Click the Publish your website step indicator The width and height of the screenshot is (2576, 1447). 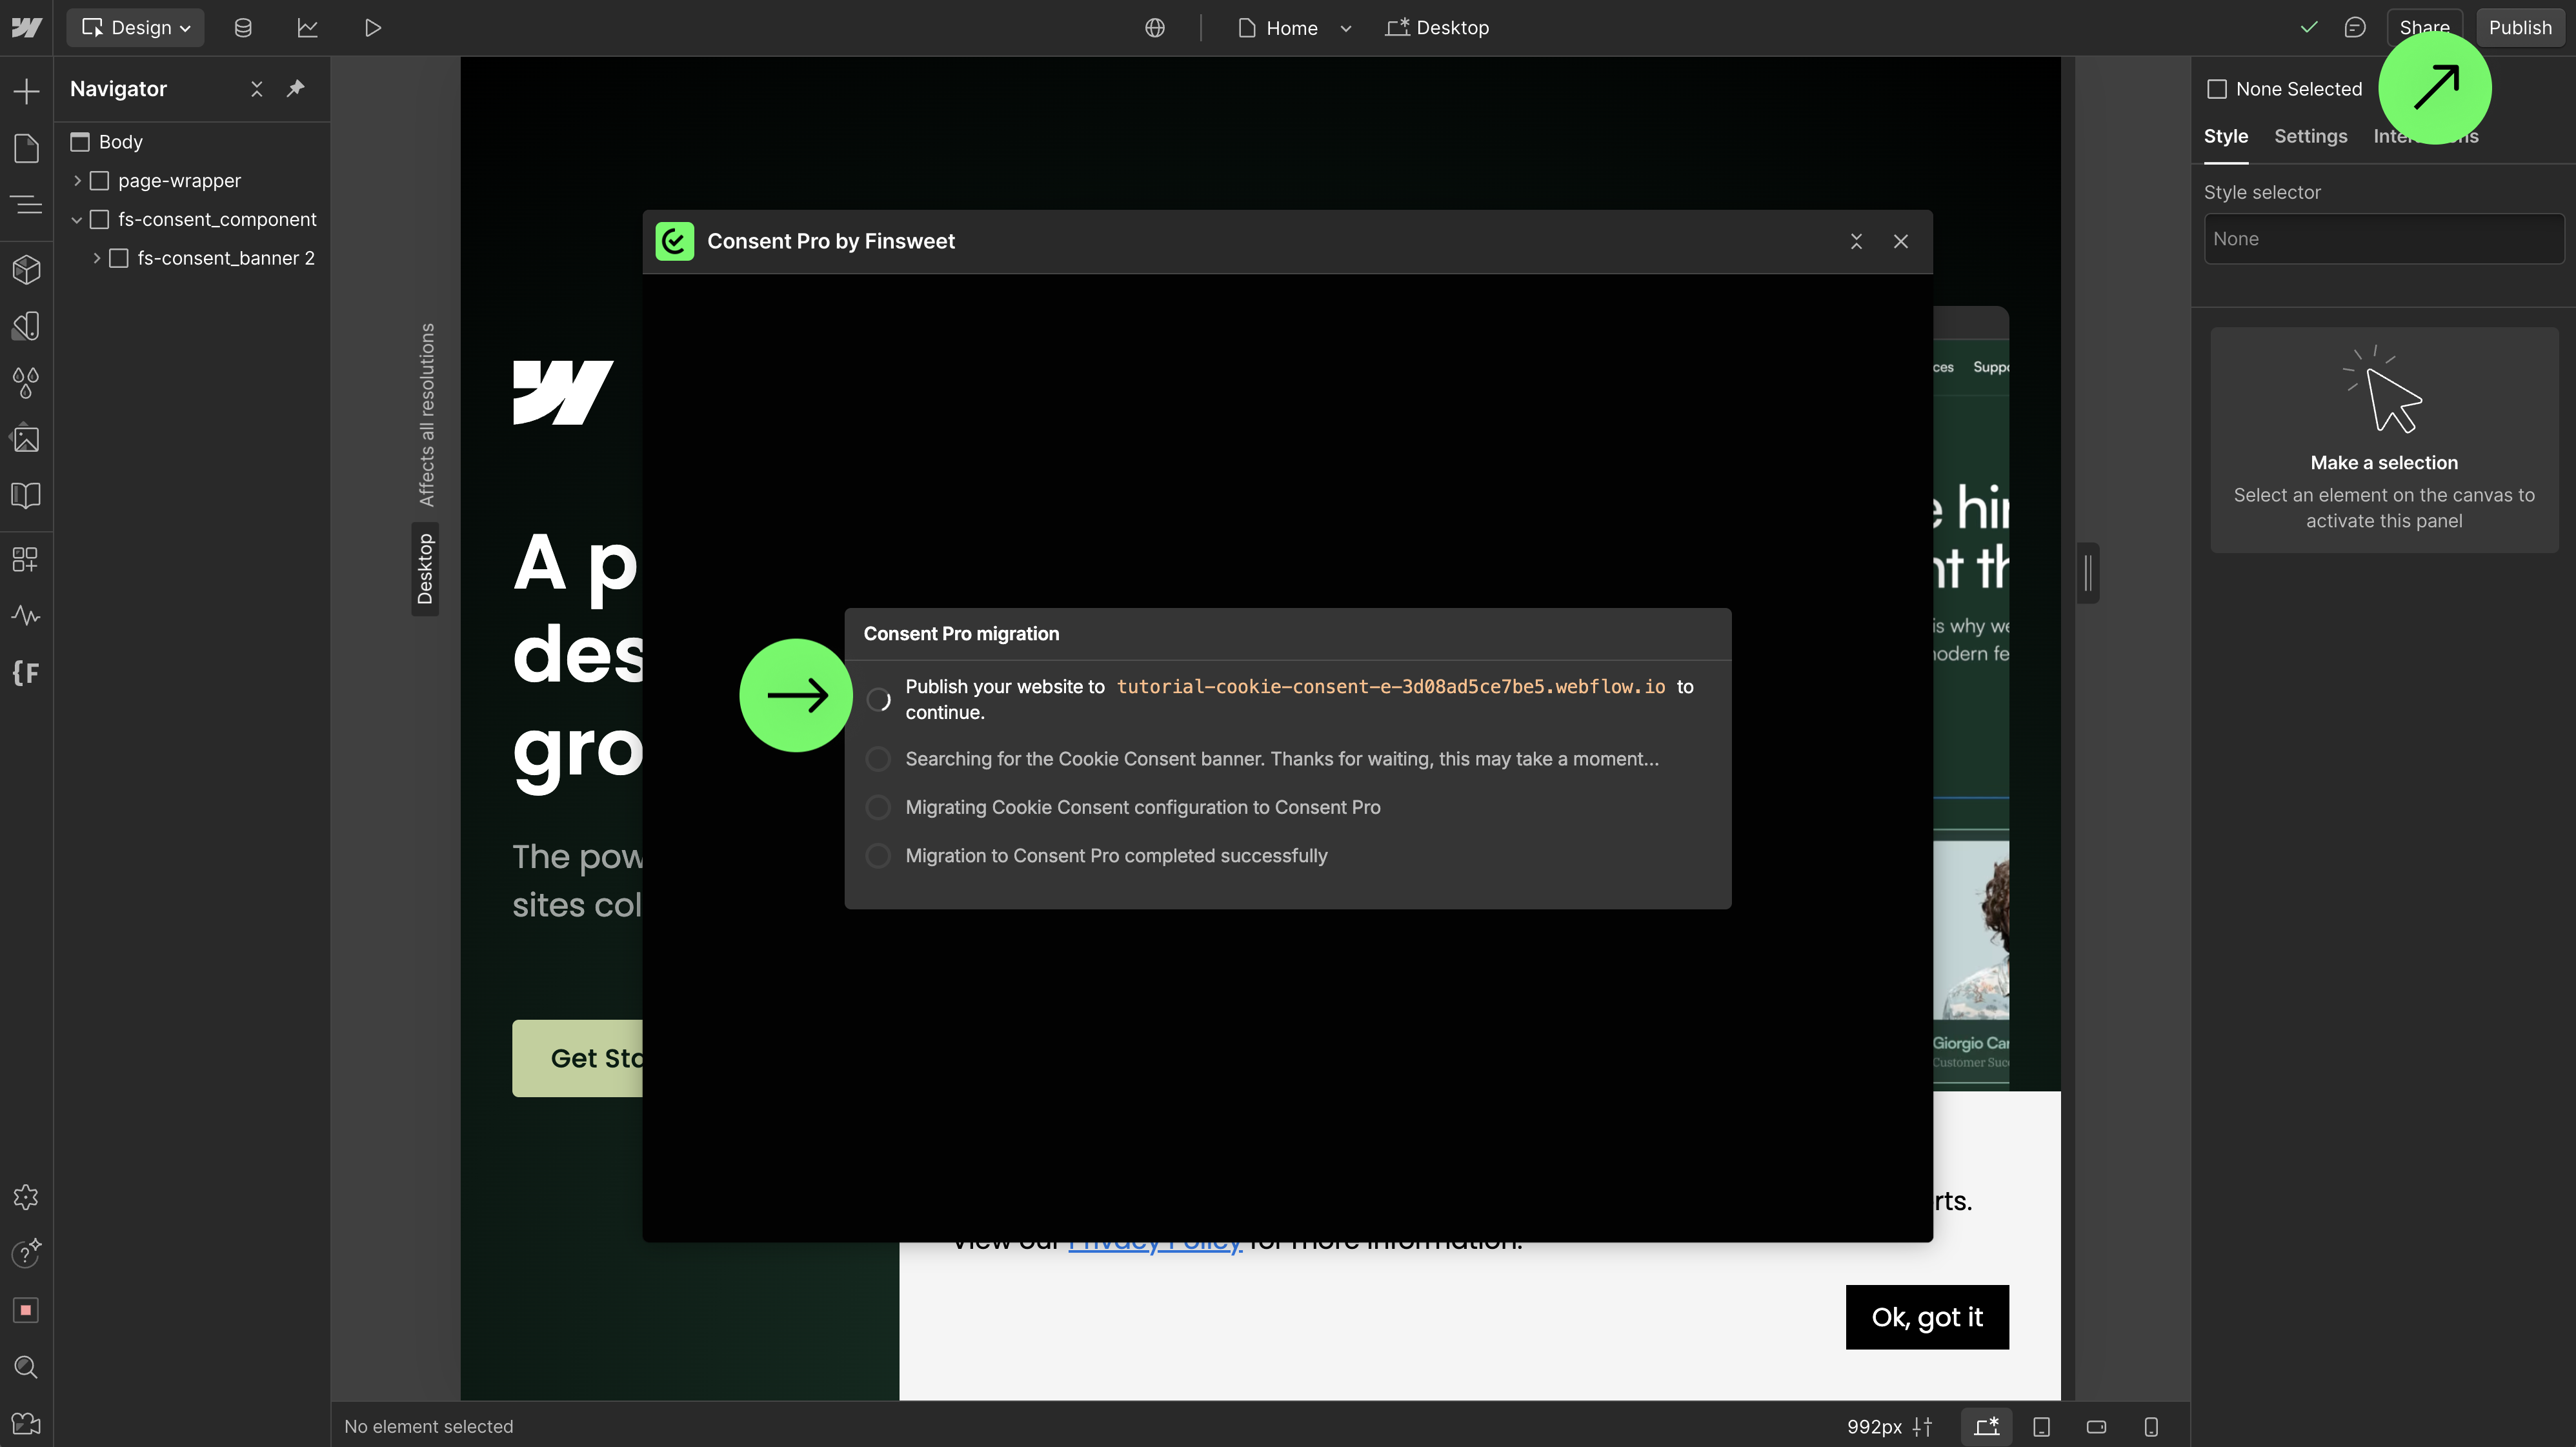[x=878, y=700]
